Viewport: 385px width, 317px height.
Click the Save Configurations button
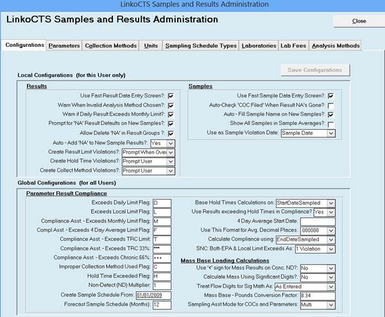(x=315, y=70)
